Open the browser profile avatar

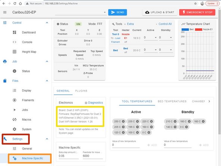[x=202, y=3]
